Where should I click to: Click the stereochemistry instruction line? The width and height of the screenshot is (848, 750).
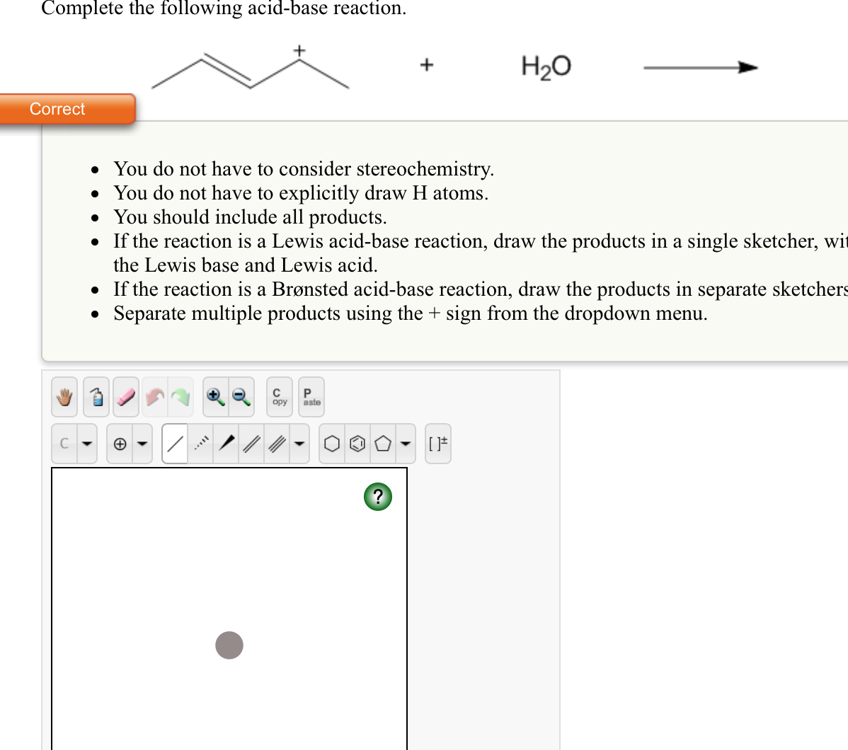coord(304,168)
